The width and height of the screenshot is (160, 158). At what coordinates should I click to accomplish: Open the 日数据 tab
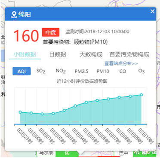point(58,54)
